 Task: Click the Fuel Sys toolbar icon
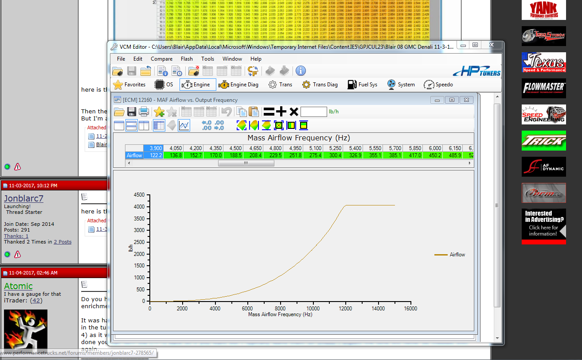pyautogui.click(x=362, y=85)
